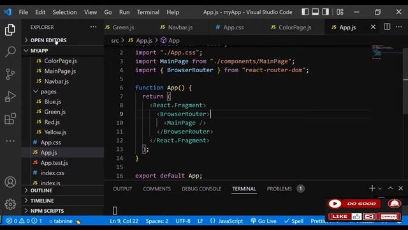The image size is (408, 230).
Task: Open the Source Control view
Action: (x=10, y=74)
